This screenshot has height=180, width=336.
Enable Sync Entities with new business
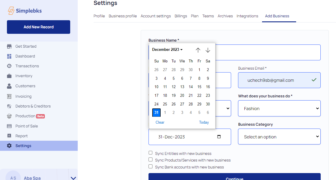(151, 153)
